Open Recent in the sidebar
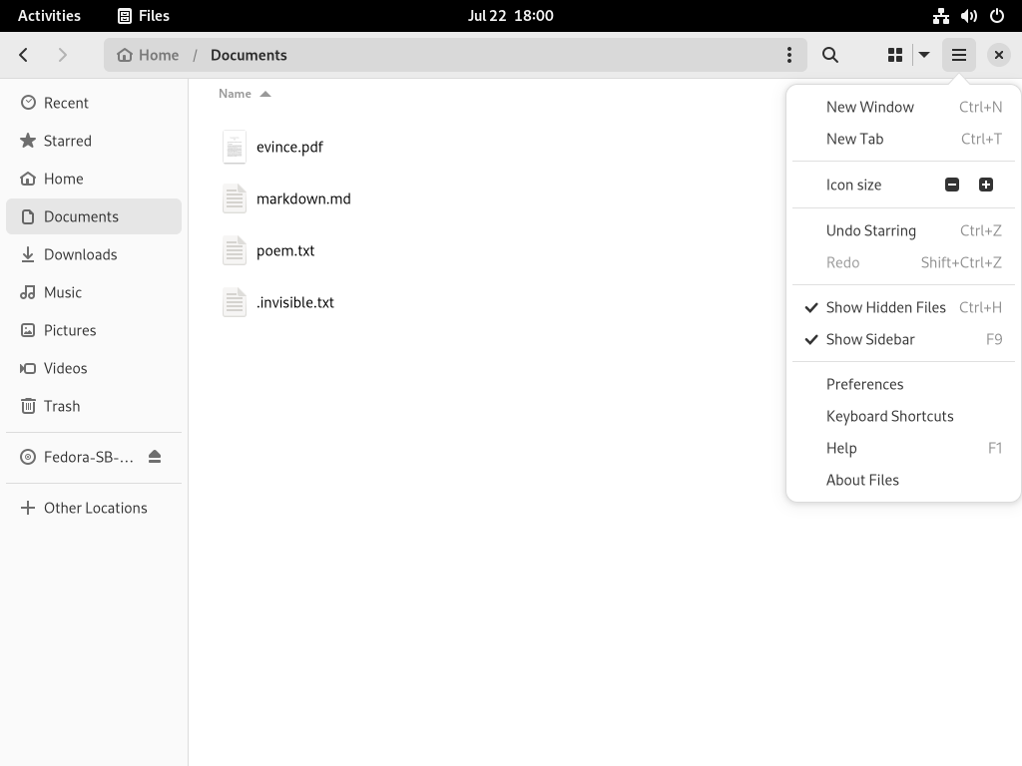This screenshot has width=1022, height=766. tap(94, 103)
